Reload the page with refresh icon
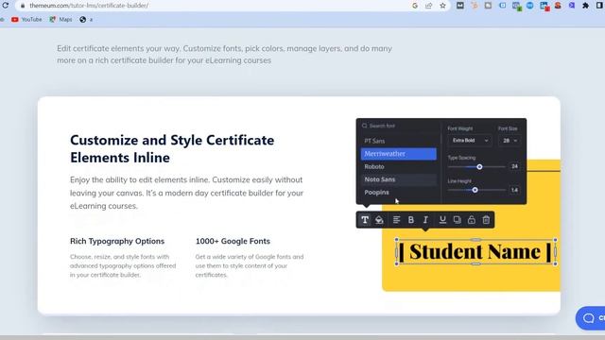This screenshot has width=605, height=340. (6, 6)
